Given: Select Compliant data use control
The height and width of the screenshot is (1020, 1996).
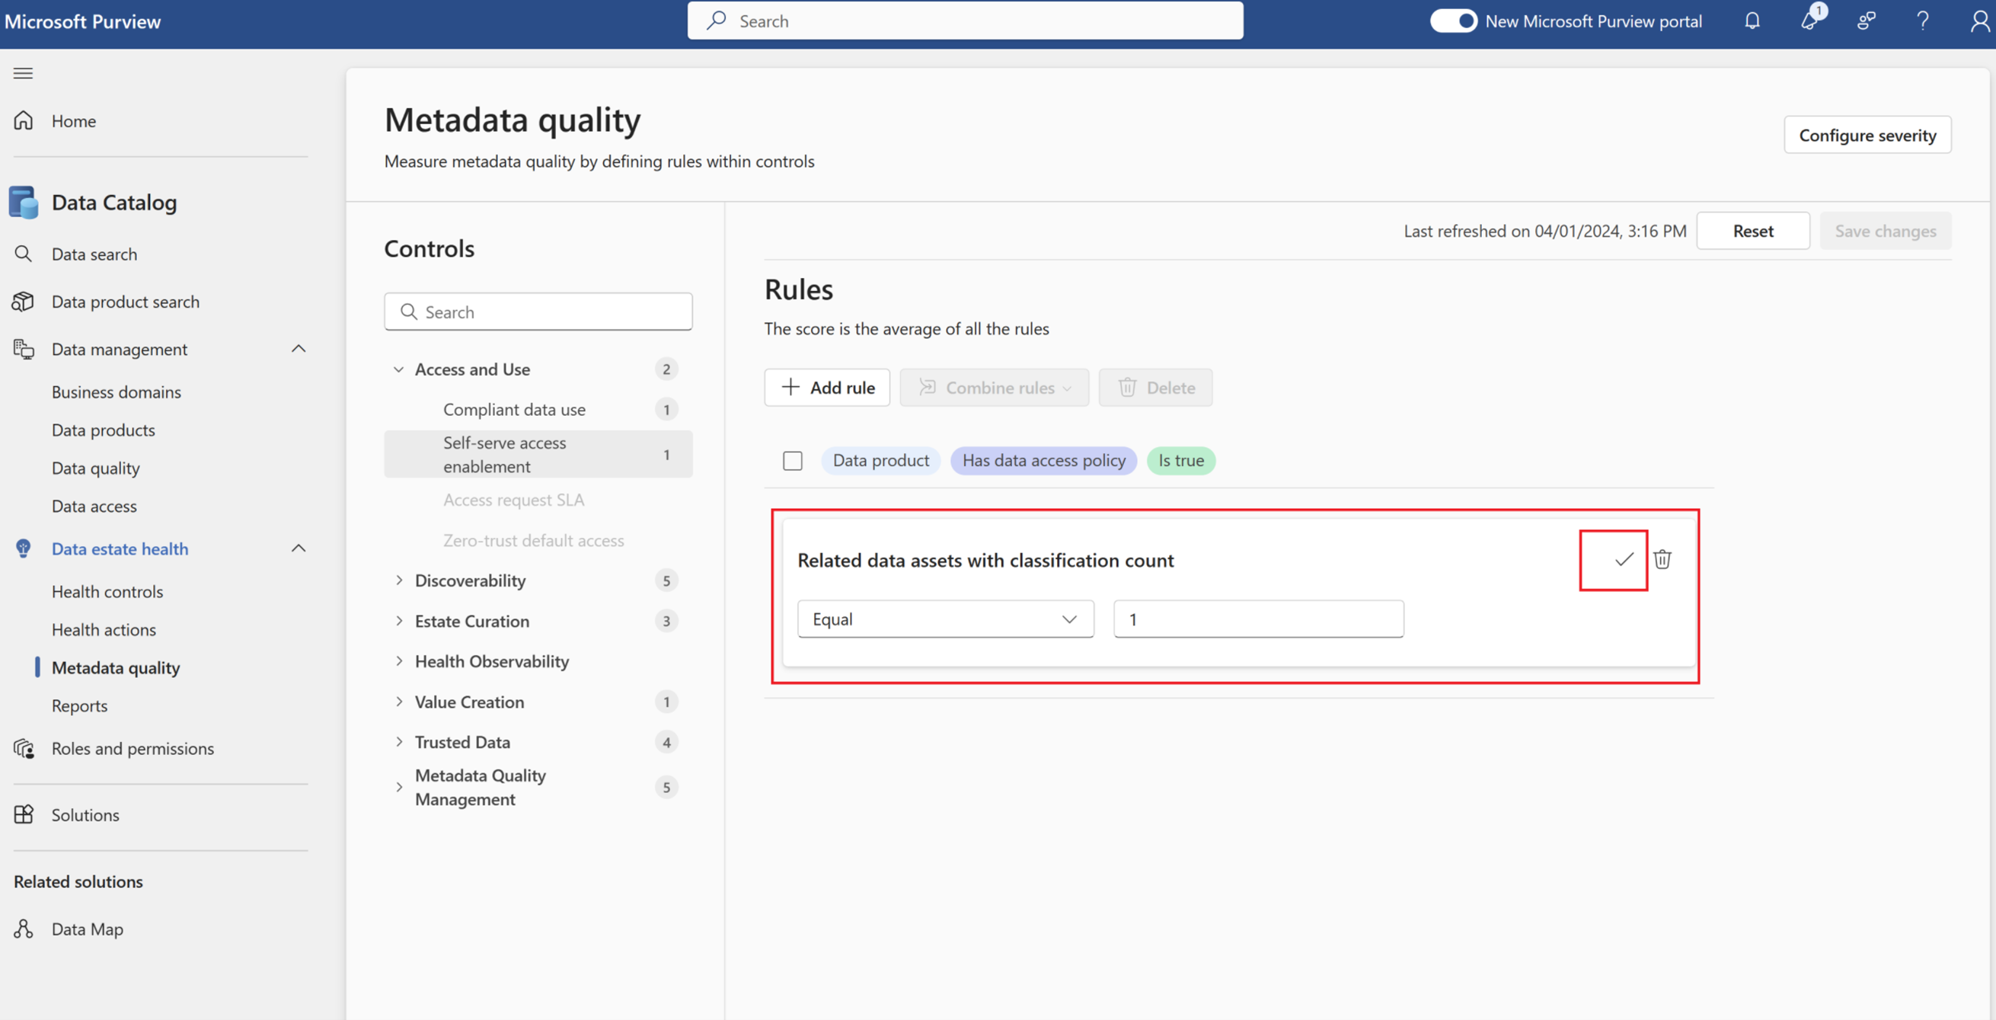Looking at the screenshot, I should (x=514, y=408).
